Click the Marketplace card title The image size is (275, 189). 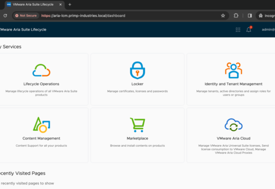click(x=137, y=138)
